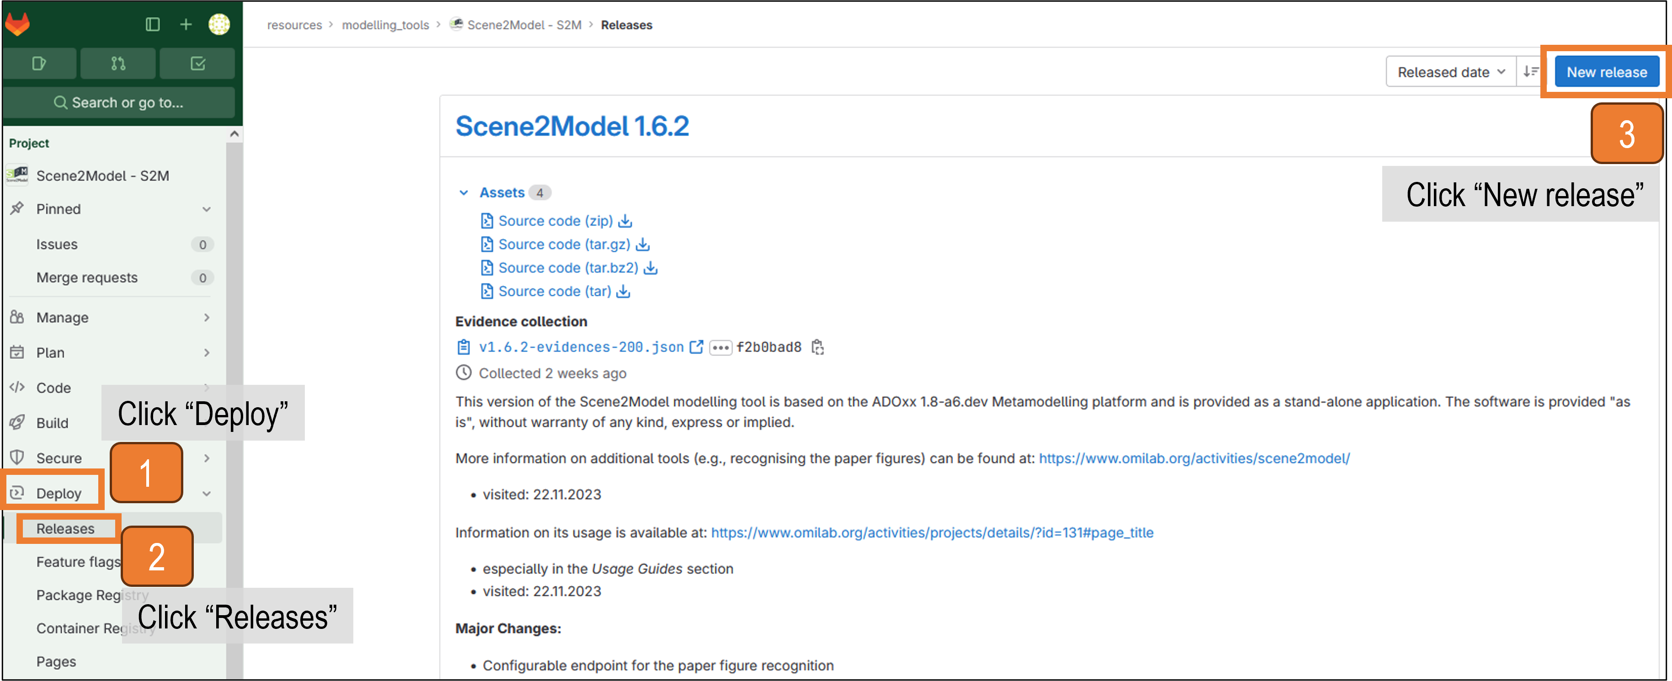Expand the ellipsis before commit SHA
1672x681 pixels.
tap(720, 347)
